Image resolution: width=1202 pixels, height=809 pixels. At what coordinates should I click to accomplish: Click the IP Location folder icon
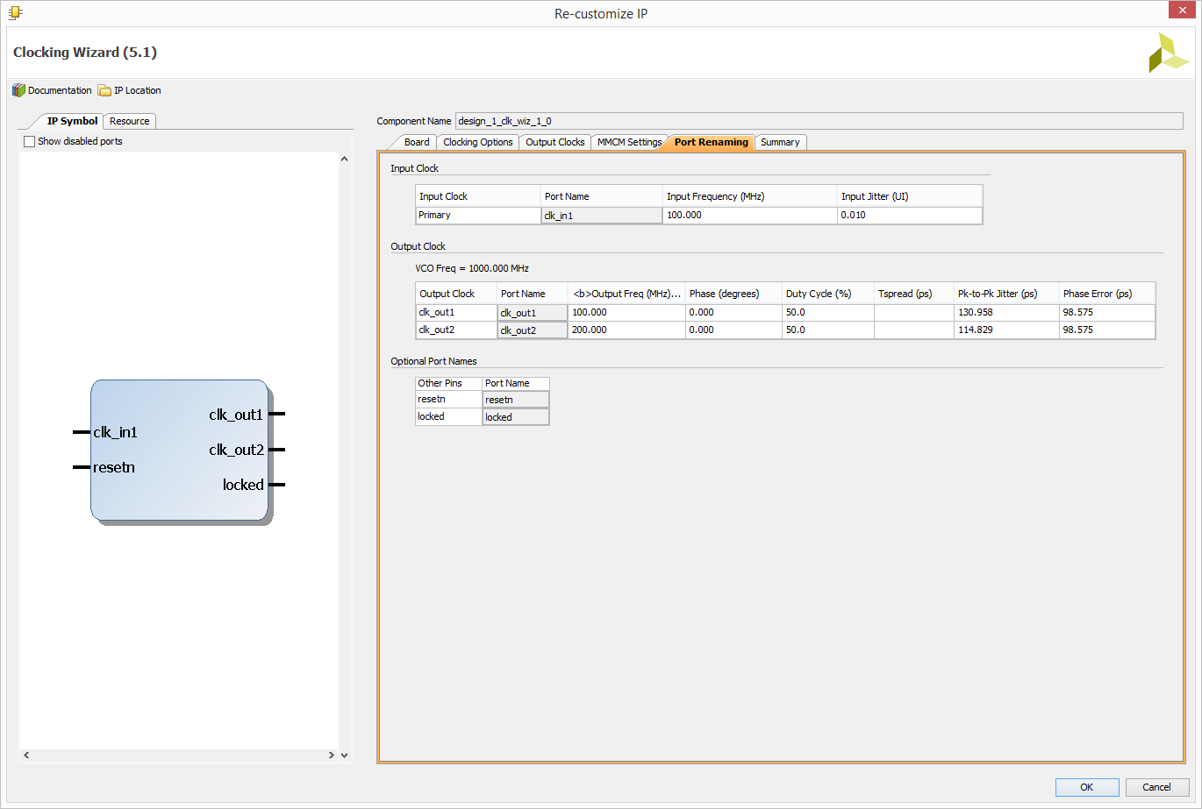click(104, 90)
